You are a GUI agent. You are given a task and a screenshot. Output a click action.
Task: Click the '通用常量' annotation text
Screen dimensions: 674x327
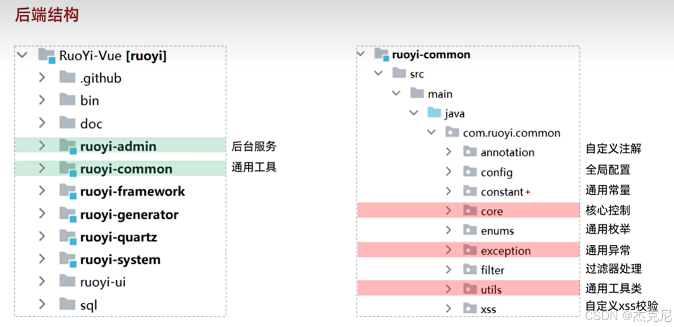(x=608, y=190)
